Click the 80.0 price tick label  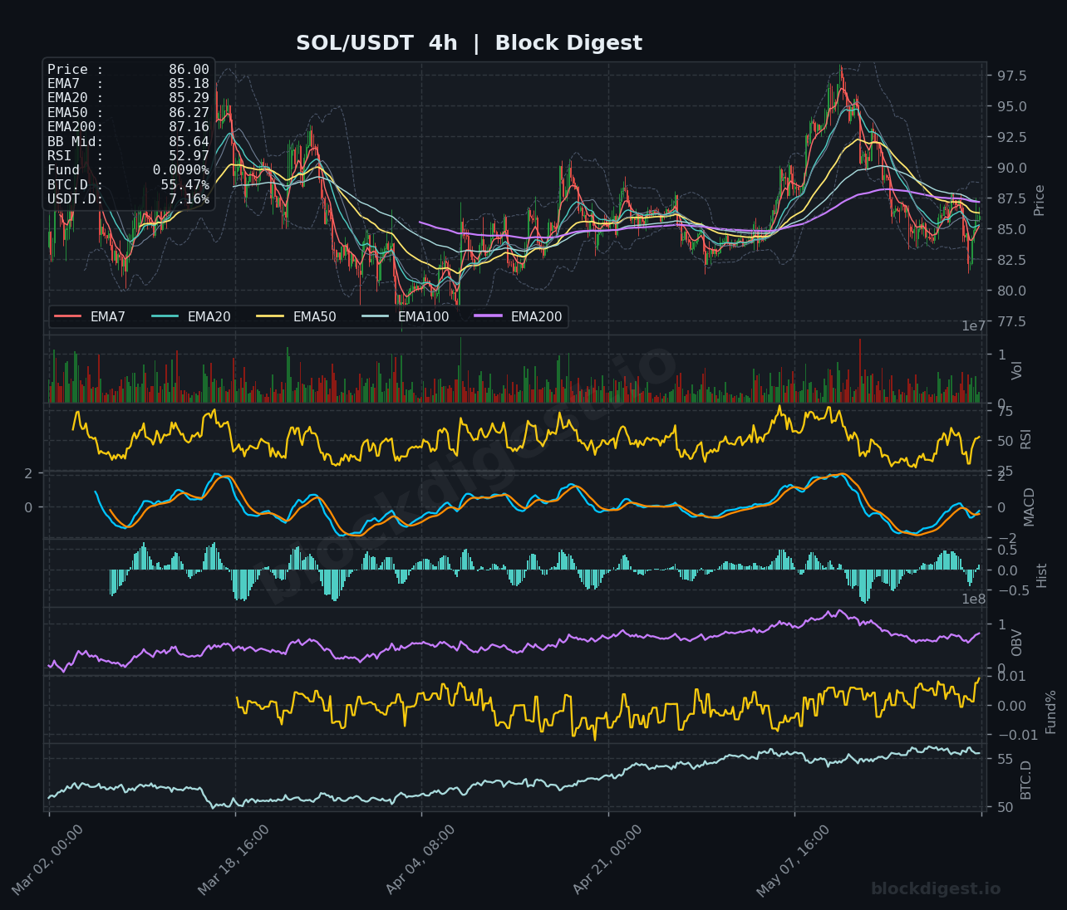pyautogui.click(x=1011, y=291)
